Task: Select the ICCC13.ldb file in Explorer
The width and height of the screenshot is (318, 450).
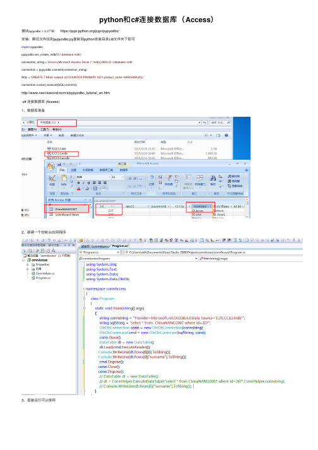Action: [x=57, y=149]
